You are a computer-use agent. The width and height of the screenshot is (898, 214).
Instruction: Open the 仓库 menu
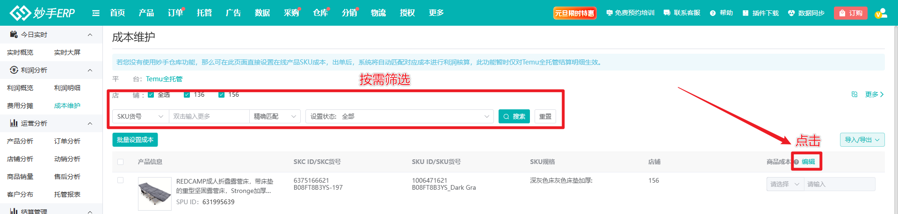point(320,13)
